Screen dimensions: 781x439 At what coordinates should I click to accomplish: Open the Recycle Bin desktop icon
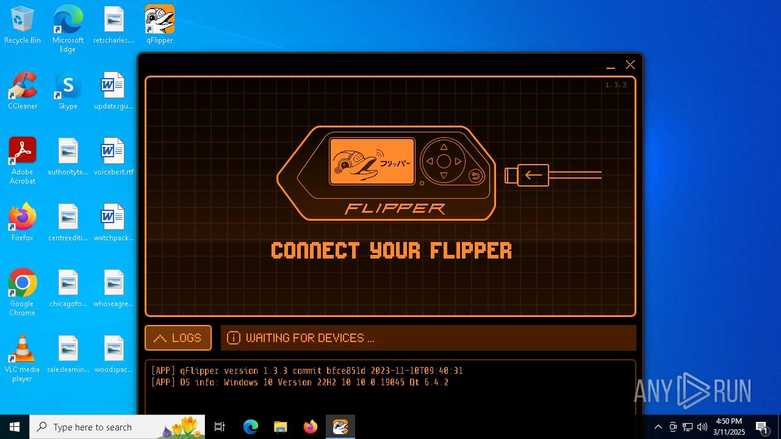pos(23,26)
